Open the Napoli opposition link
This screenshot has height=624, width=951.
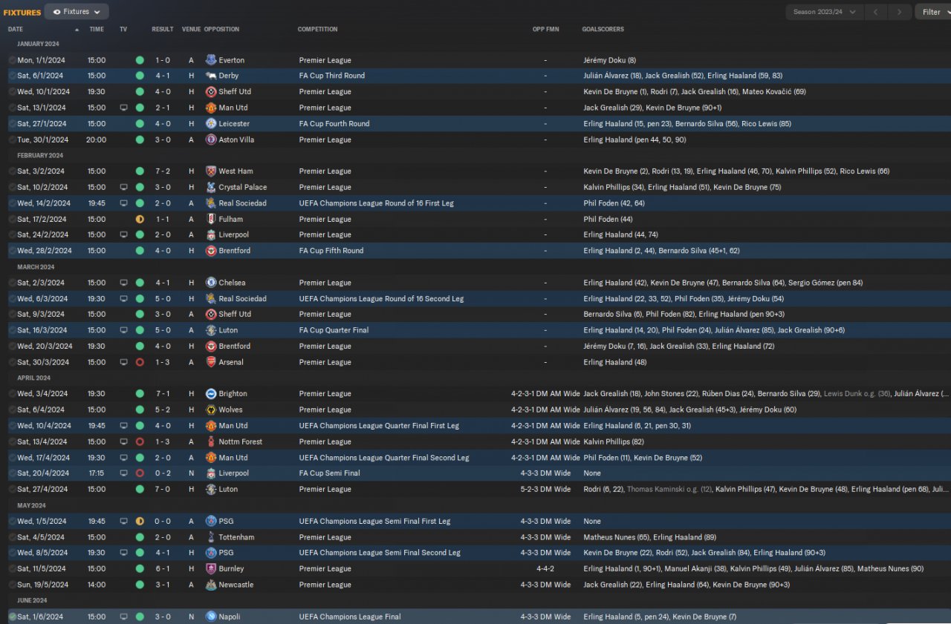pyautogui.click(x=230, y=617)
